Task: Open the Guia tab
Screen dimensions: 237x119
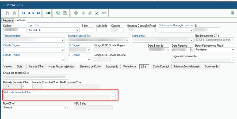Action: pos(20,66)
